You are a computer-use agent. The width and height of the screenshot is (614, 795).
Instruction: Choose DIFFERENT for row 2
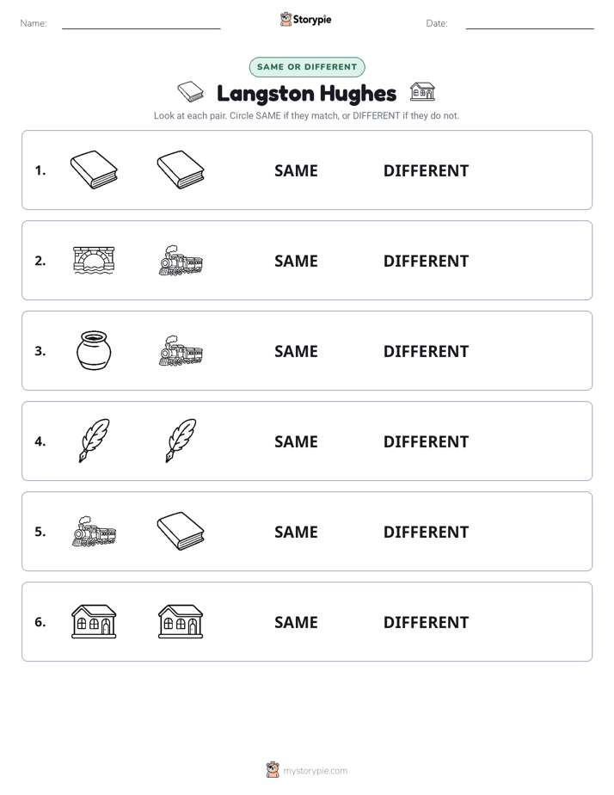426,261
